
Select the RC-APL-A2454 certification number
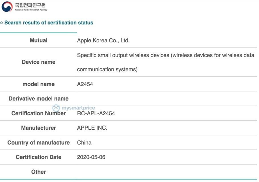tap(96, 113)
